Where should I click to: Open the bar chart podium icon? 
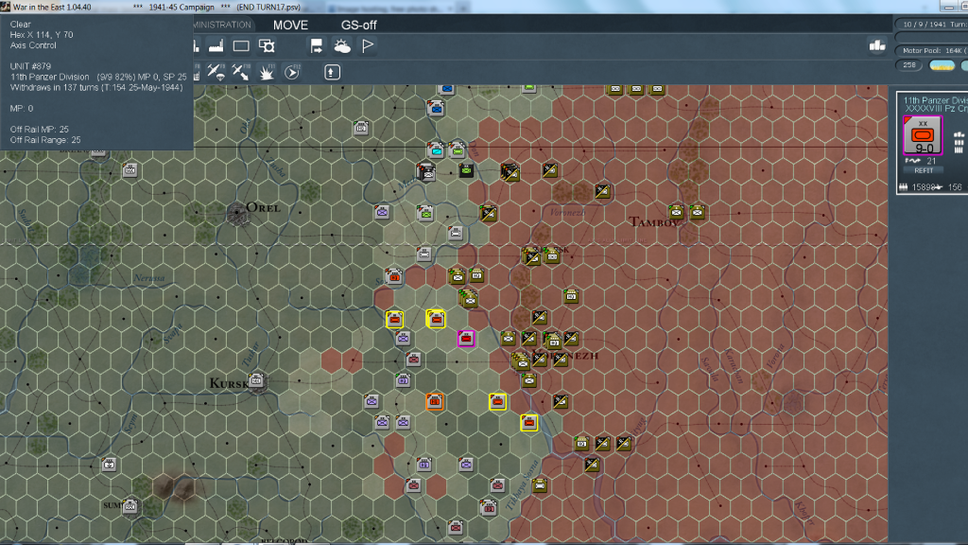click(877, 45)
